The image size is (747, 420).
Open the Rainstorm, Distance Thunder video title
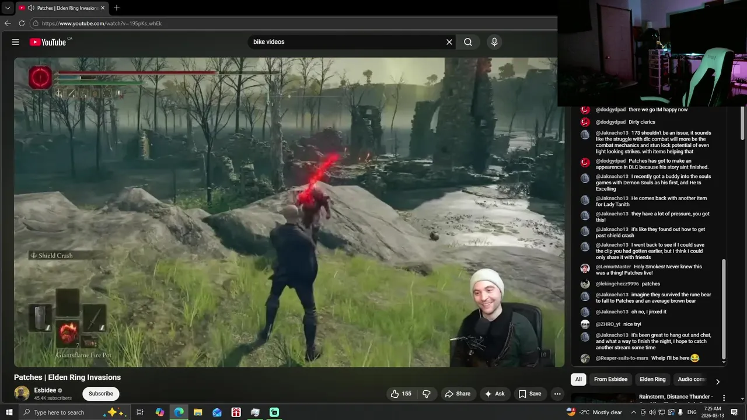click(676, 397)
